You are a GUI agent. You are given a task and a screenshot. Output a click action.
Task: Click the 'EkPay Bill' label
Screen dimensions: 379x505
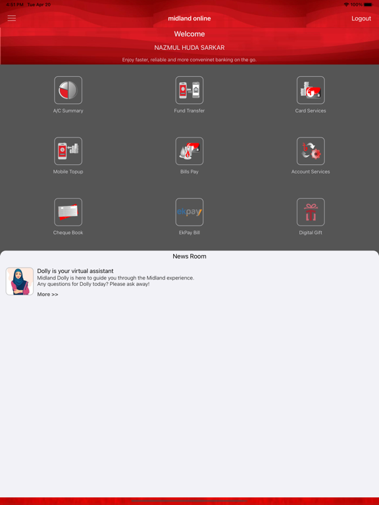pos(189,233)
